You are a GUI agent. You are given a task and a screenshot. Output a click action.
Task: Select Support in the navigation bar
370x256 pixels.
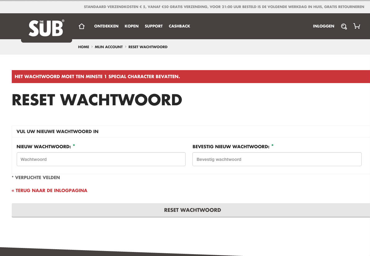click(x=153, y=26)
